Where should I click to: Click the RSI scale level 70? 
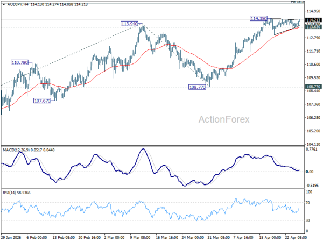[308, 203]
